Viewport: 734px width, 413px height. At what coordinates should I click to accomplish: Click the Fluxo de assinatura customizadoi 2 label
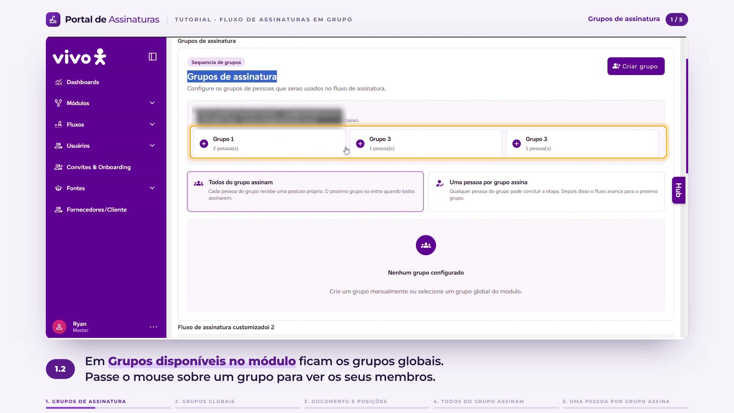point(226,327)
